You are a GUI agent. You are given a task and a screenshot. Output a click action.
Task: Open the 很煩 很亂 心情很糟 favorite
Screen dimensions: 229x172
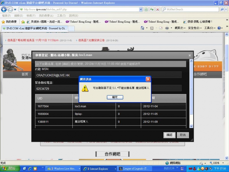(x=198, y=22)
